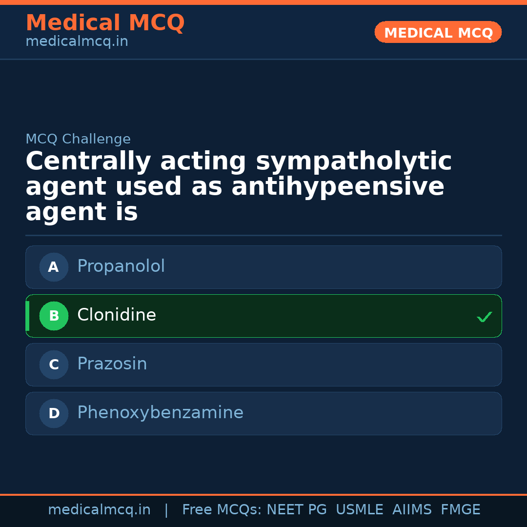Click the FMGE footer text

pos(460,510)
